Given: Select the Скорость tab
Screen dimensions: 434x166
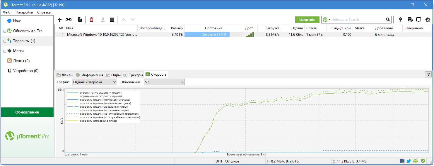Looking at the screenshot, I should pyautogui.click(x=156, y=74).
